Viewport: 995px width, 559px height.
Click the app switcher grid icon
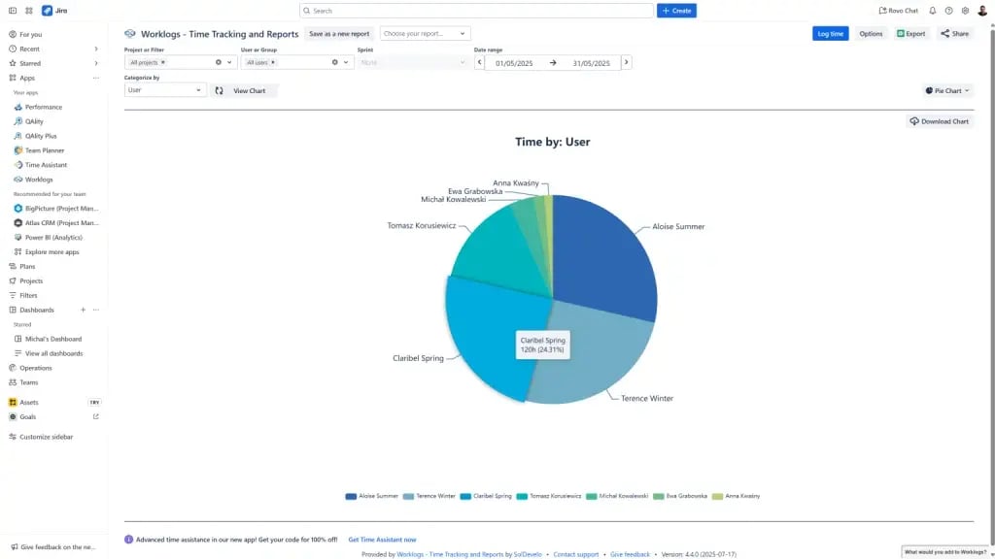29,11
